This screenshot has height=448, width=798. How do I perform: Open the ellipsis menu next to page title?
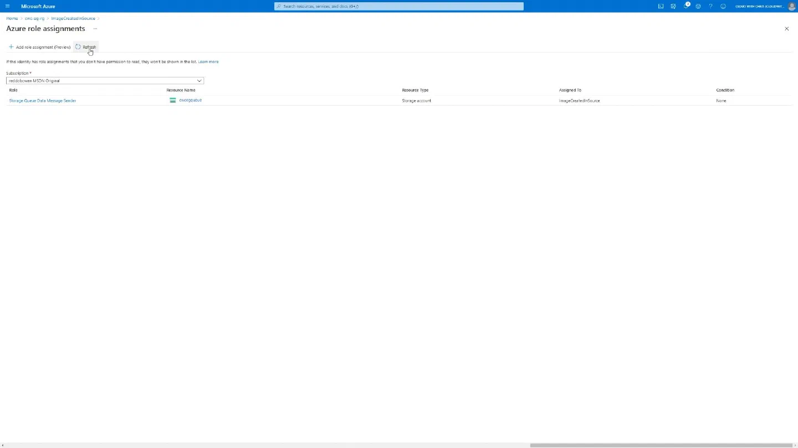tap(95, 29)
